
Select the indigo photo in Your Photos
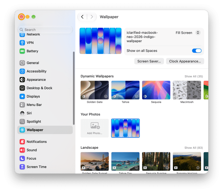pos(125,128)
